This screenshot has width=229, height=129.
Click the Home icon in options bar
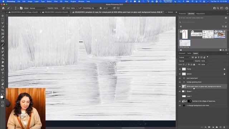[3, 8]
